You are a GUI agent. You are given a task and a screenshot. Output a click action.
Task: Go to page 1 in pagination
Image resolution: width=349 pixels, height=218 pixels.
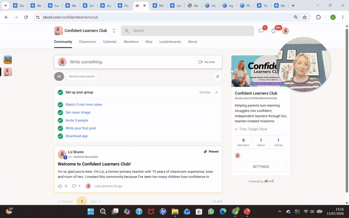[82, 201]
